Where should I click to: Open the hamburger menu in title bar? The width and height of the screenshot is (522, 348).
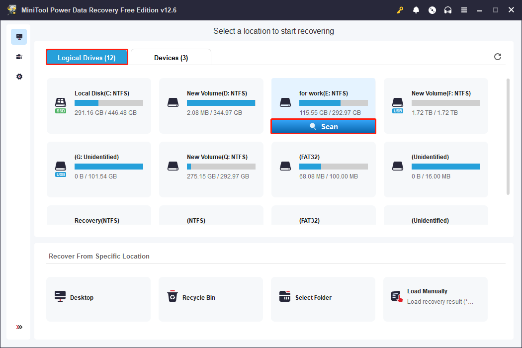(464, 10)
